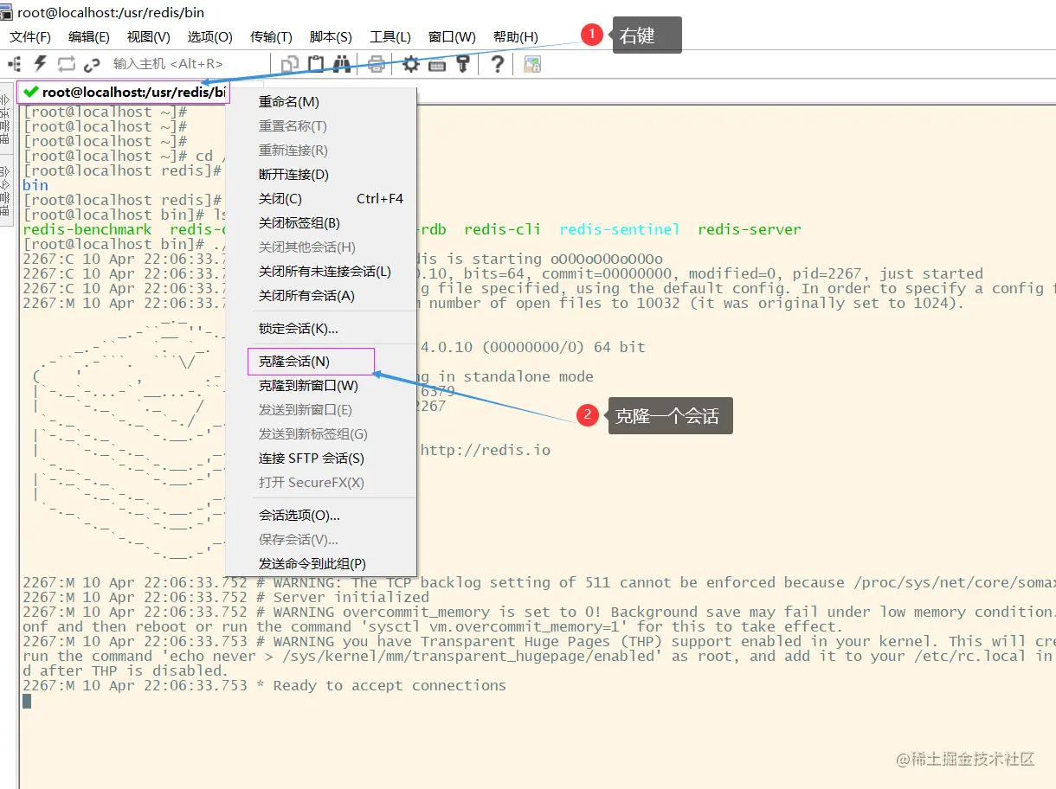1056x789 pixels.
Task: Click the chain-link connect icon
Action: coord(93,63)
